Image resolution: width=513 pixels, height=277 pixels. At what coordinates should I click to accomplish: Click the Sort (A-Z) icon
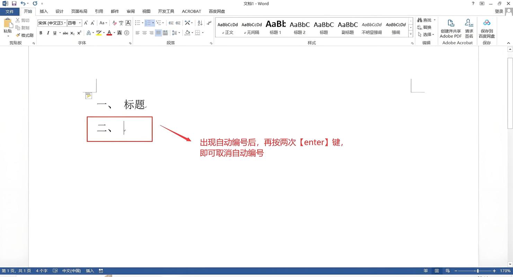(200, 23)
